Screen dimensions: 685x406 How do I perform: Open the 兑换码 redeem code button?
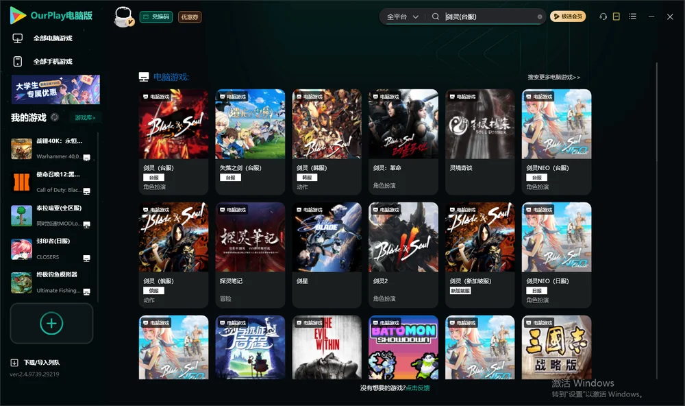tap(156, 17)
